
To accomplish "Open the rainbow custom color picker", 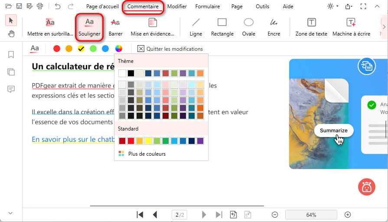I will click(118, 49).
